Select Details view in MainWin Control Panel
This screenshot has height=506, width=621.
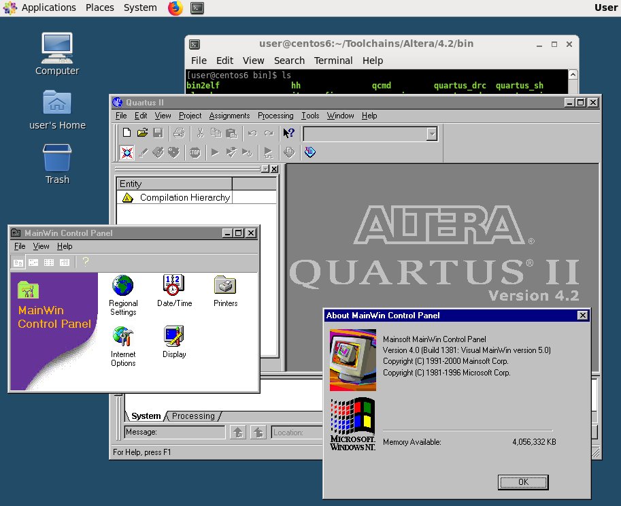point(65,262)
